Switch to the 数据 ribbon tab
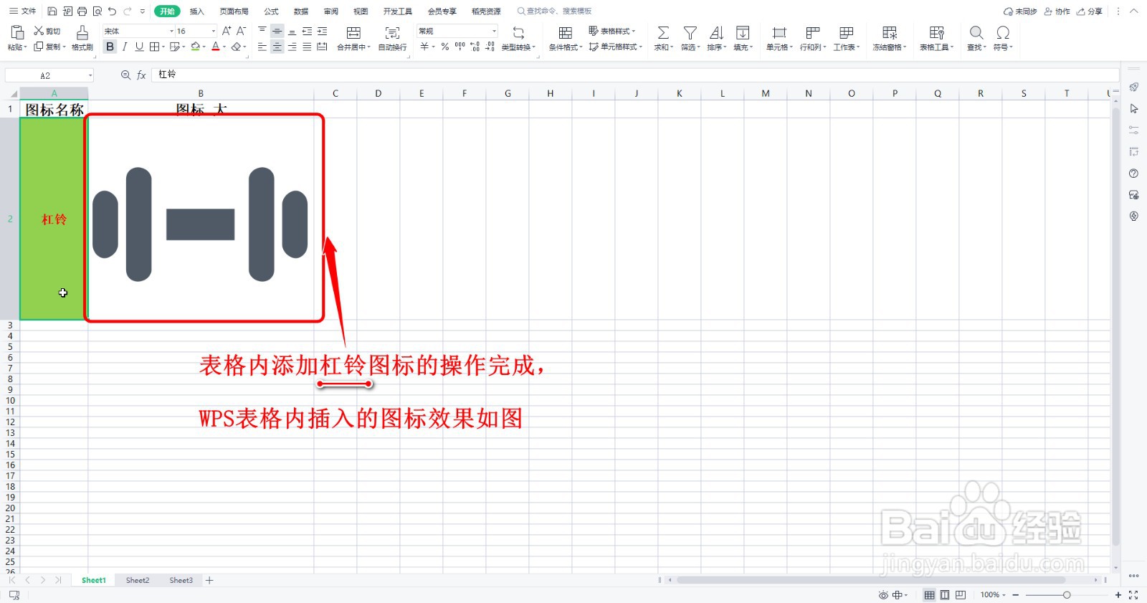1147x603 pixels. click(x=301, y=11)
